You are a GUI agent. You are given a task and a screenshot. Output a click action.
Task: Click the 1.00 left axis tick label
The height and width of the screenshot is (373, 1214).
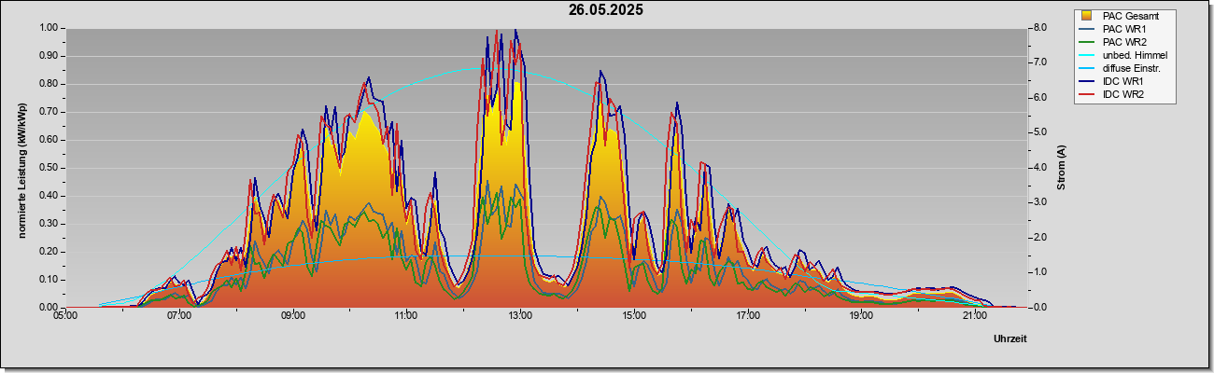click(x=49, y=28)
